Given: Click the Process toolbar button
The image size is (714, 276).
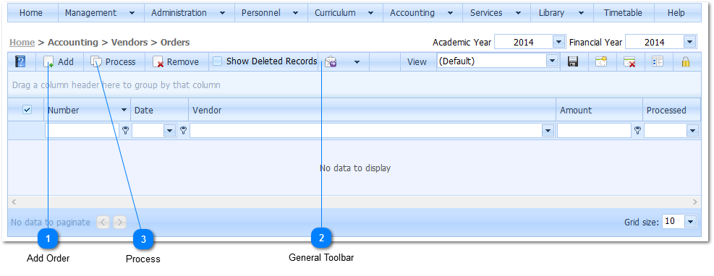Looking at the screenshot, I should click(x=114, y=62).
